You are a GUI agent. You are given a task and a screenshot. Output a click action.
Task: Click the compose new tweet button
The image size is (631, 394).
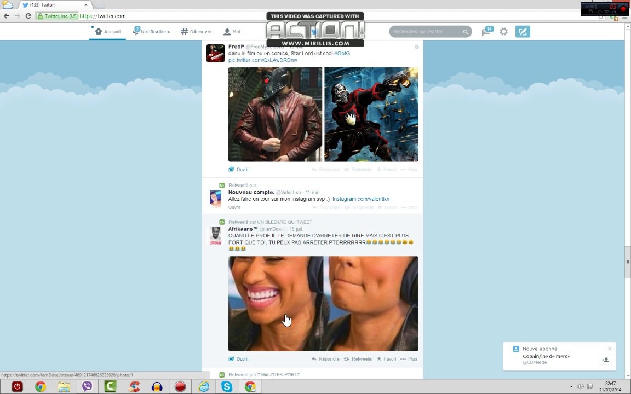[x=523, y=31]
